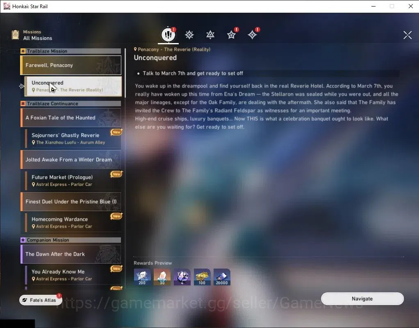This screenshot has height=328, width=419.
Task: Click the 200 reward item icon
Action: (142, 277)
